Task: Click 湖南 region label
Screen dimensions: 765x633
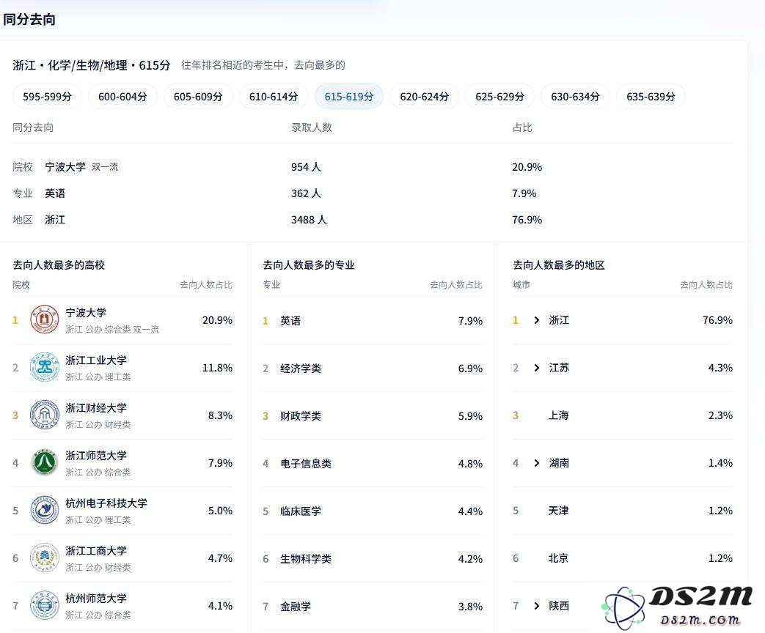Action: pos(559,463)
